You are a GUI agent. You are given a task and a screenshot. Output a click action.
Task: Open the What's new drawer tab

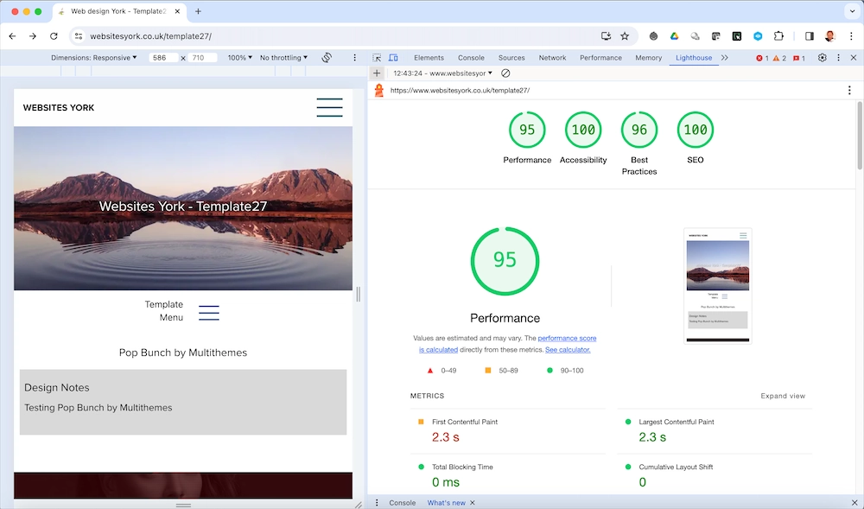pyautogui.click(x=447, y=503)
